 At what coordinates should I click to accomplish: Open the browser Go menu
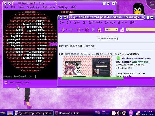[84, 22]
